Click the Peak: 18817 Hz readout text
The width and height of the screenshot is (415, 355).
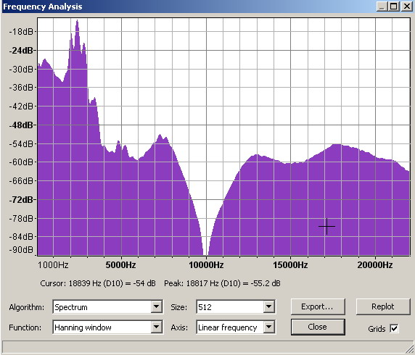click(x=222, y=283)
